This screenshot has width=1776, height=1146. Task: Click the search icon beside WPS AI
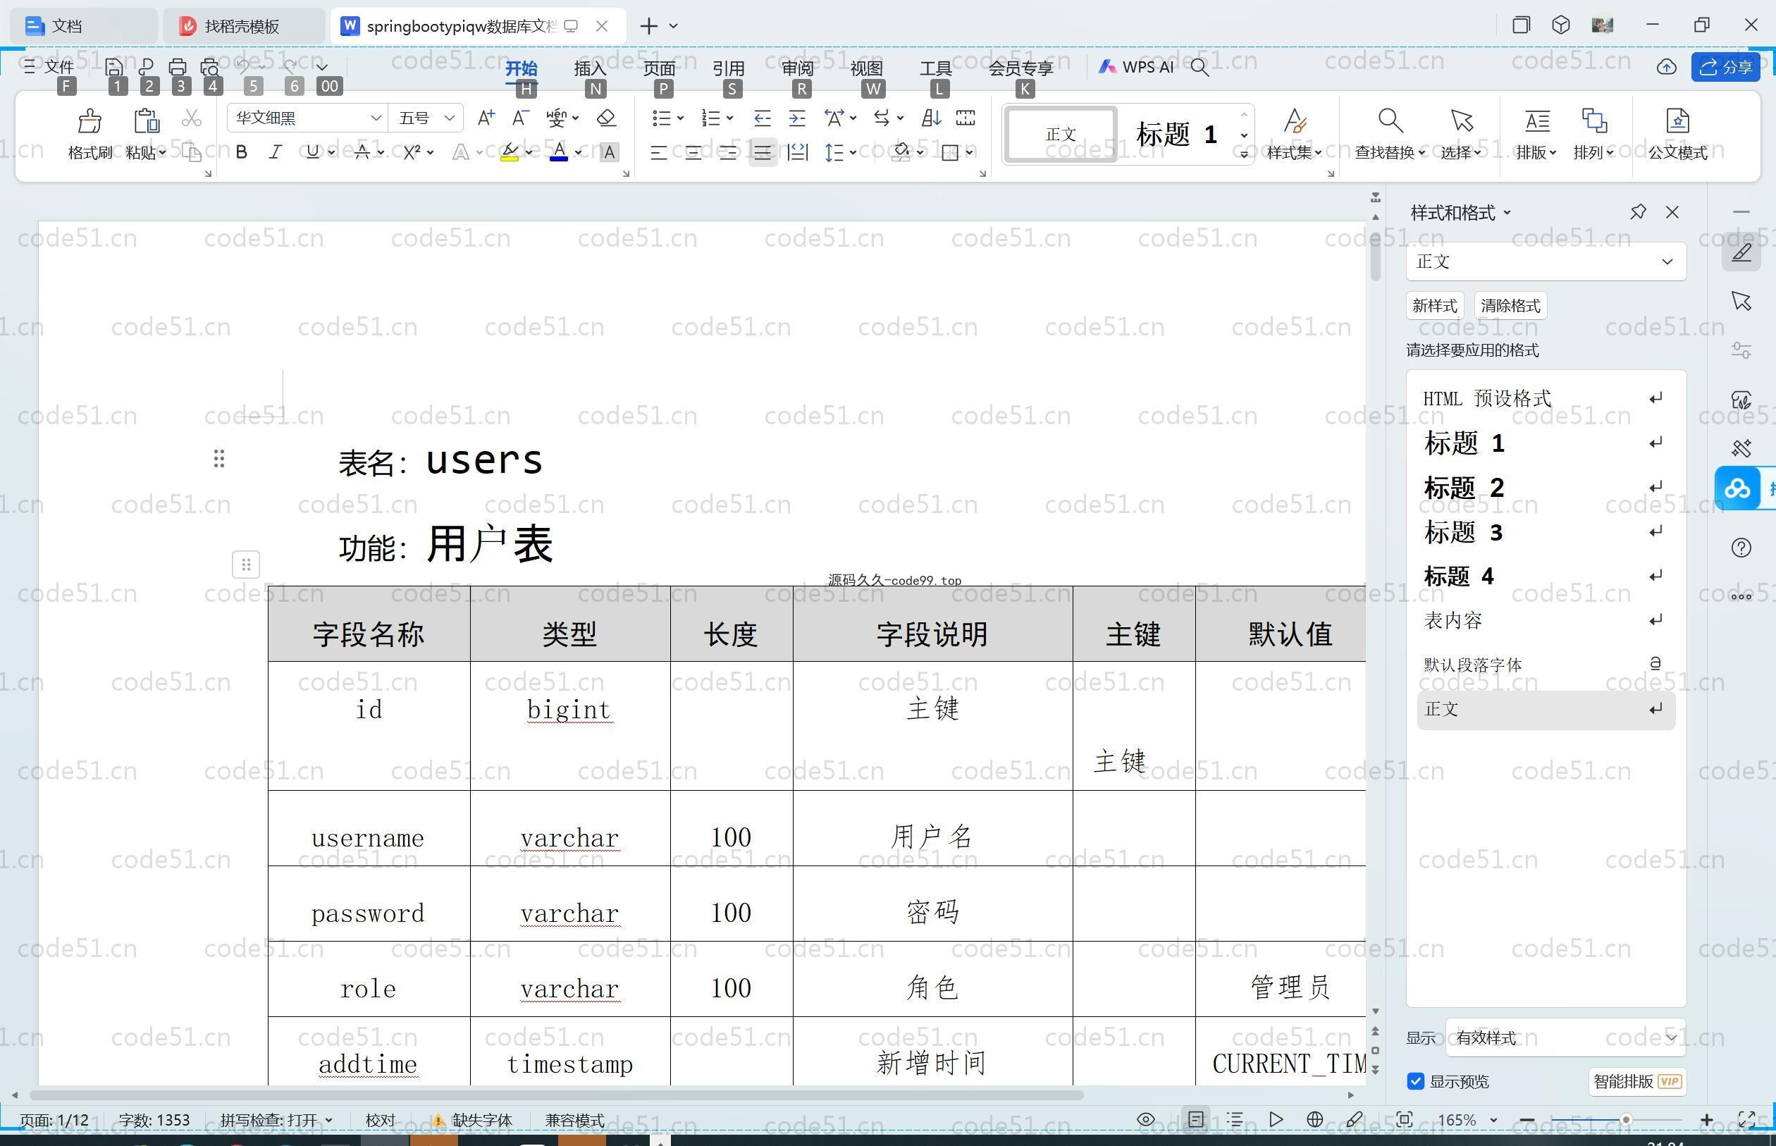click(1199, 67)
